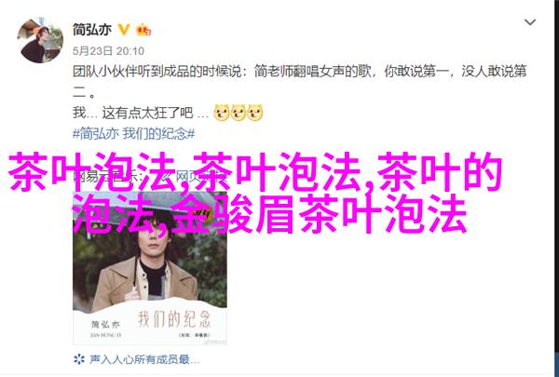The image size is (559, 377).
Task: Expand the post options chevron menu
Action: click(x=530, y=22)
